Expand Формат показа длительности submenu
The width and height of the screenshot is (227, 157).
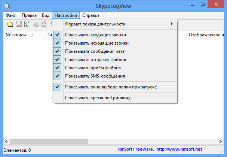pyautogui.click(x=114, y=24)
